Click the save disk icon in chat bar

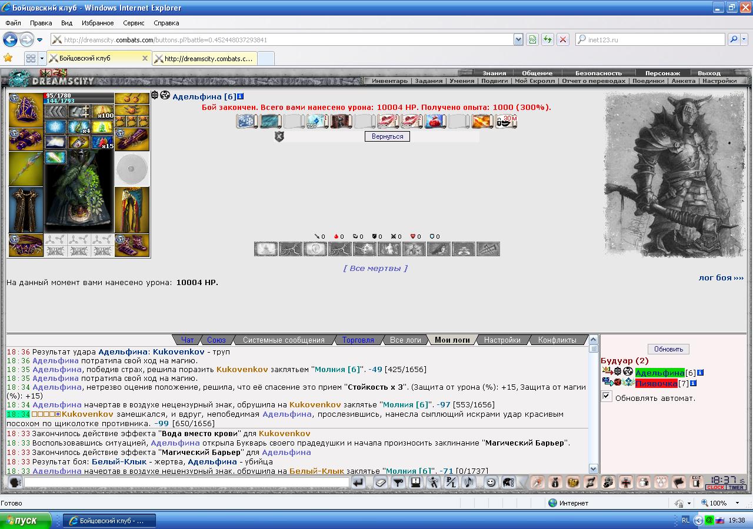pyautogui.click(x=416, y=483)
